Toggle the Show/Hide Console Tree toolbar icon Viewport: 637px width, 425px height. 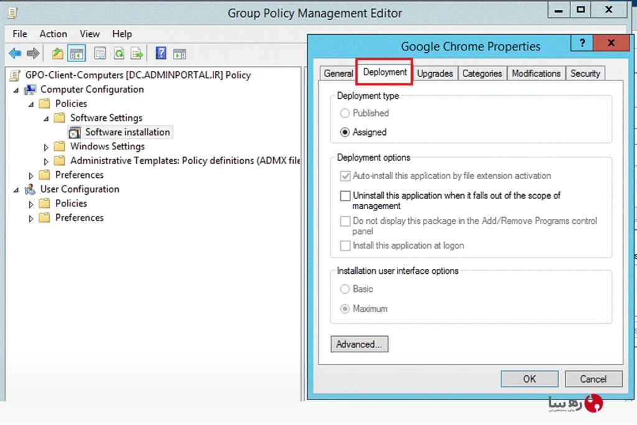tap(77, 54)
